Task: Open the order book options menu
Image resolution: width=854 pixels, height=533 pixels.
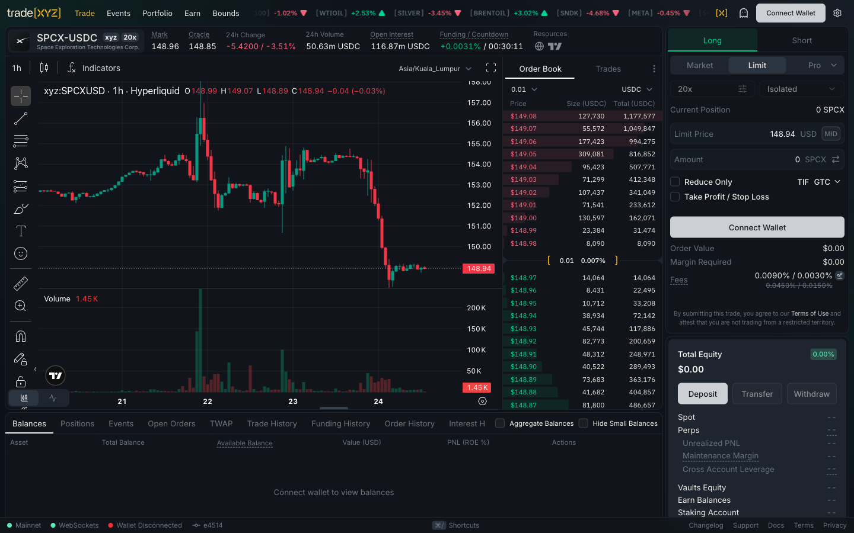Action: point(654,69)
